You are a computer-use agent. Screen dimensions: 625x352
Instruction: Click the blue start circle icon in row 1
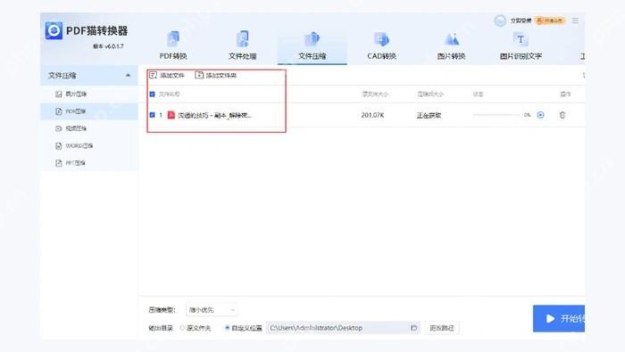coord(540,115)
